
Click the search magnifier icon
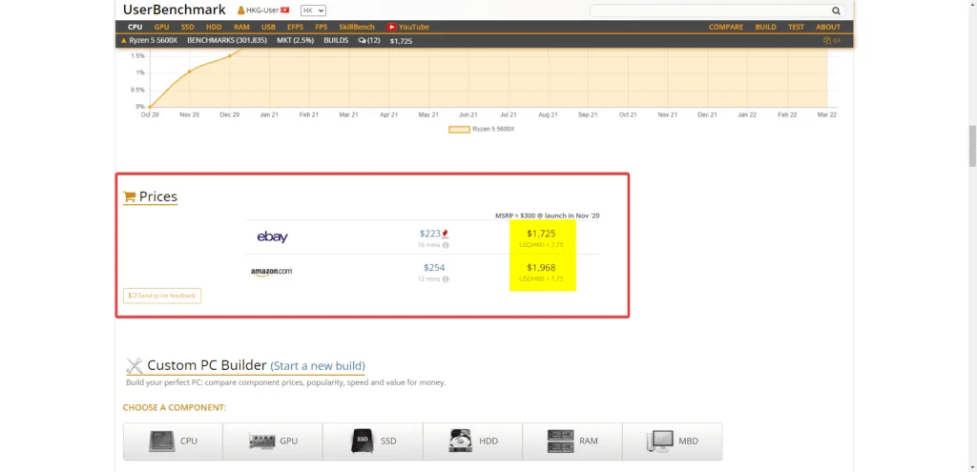tap(836, 10)
